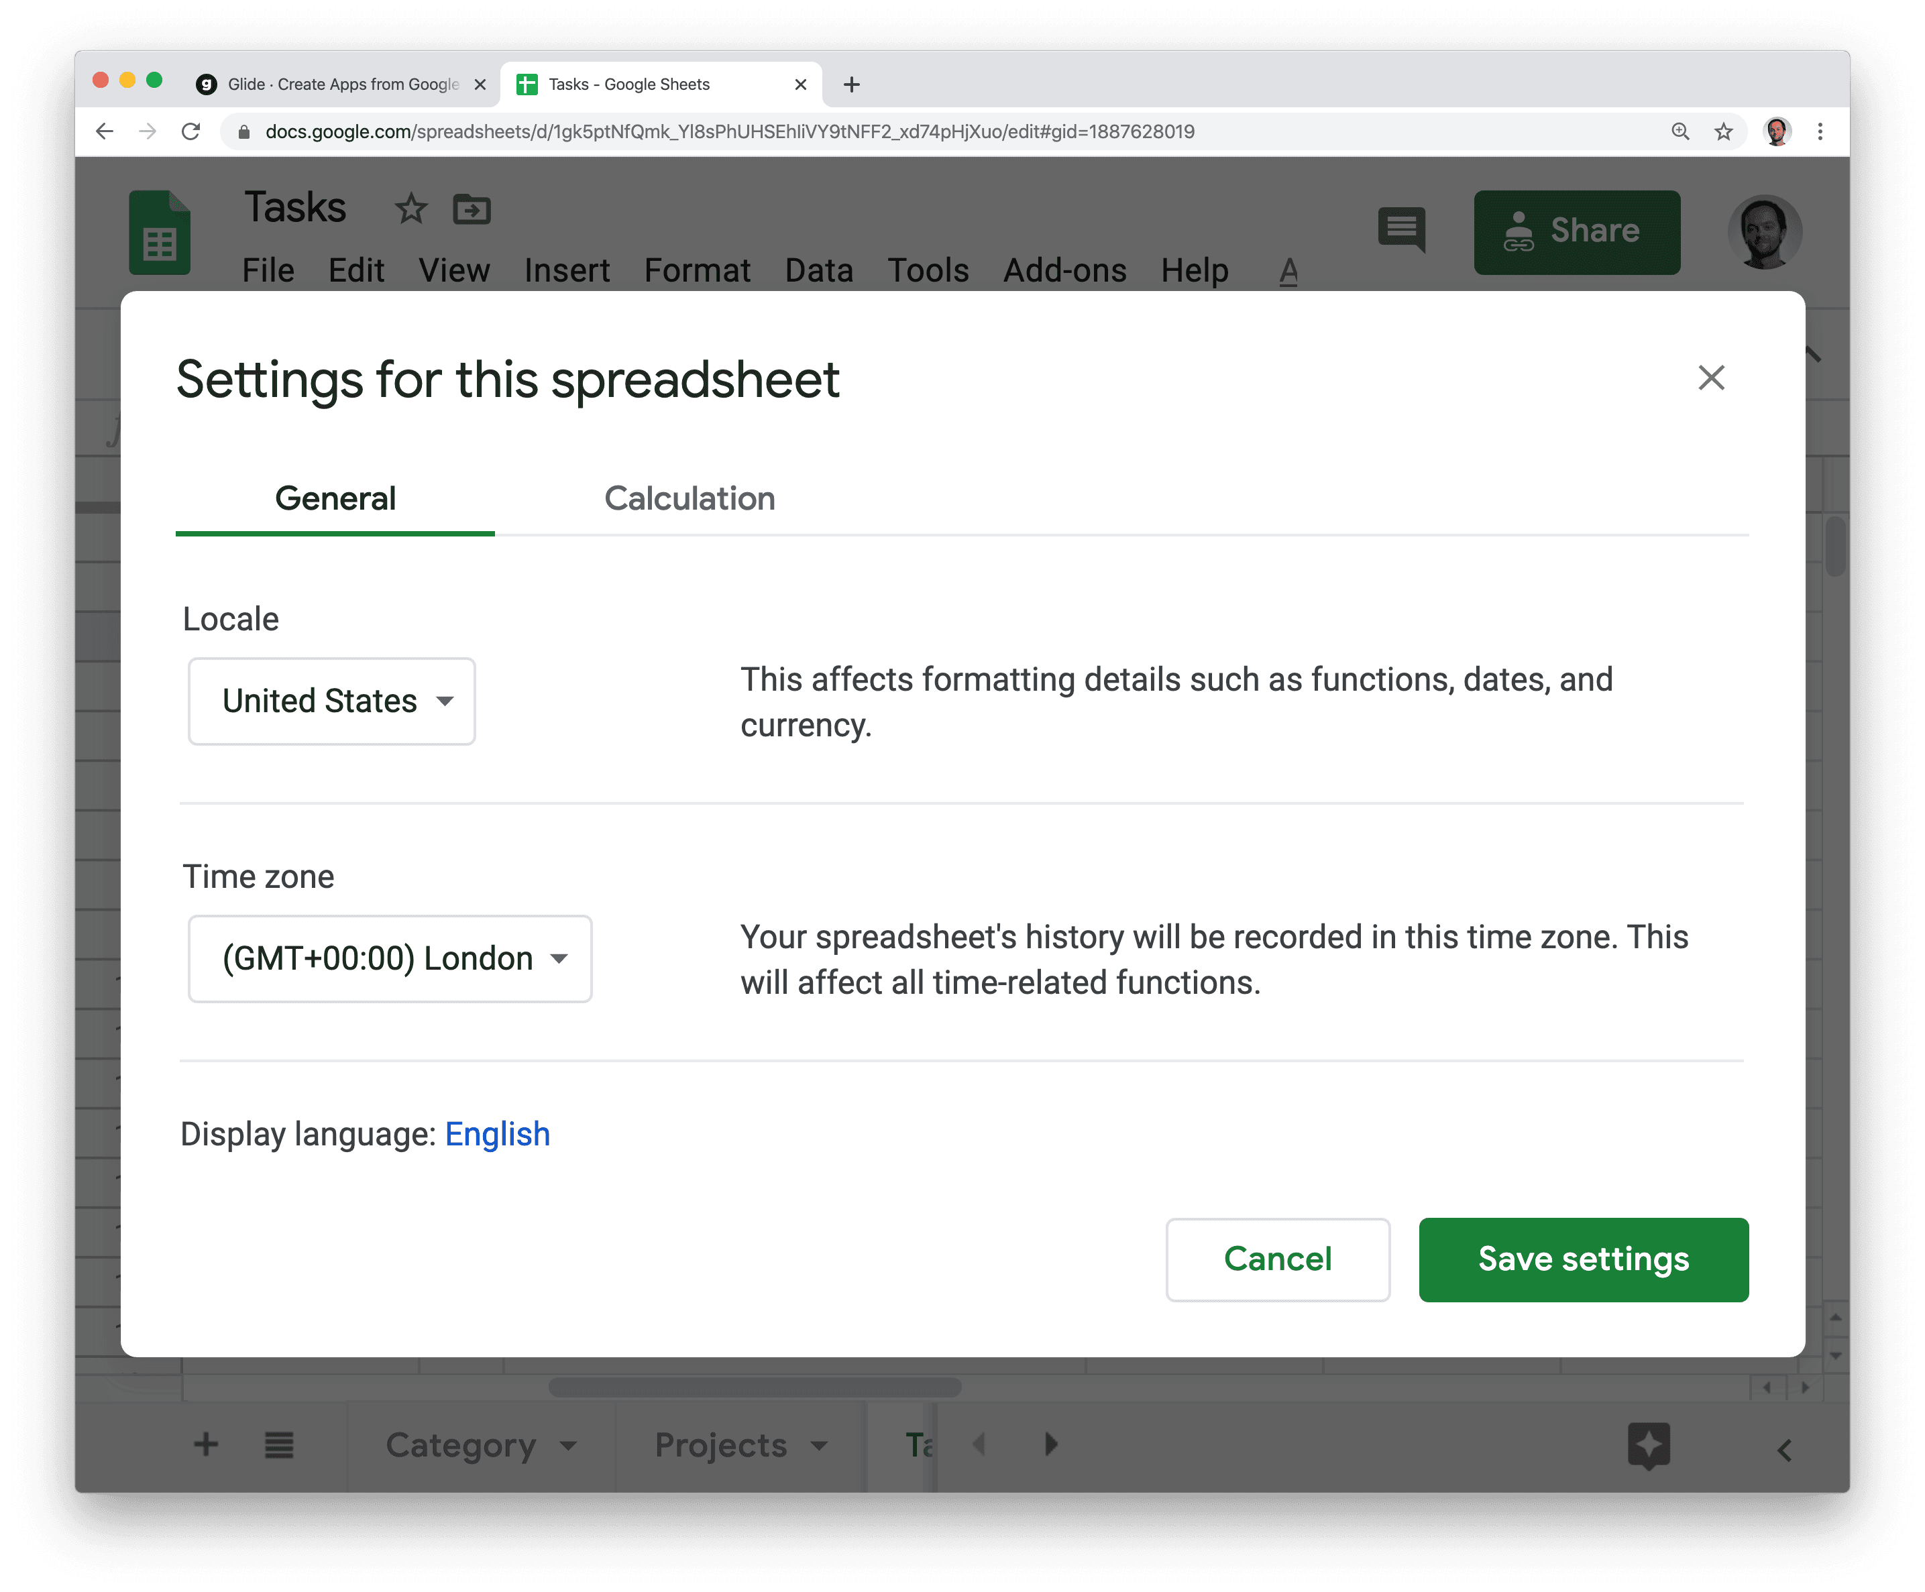This screenshot has height=1592, width=1925.
Task: Click the Save settings button
Action: point(1583,1259)
